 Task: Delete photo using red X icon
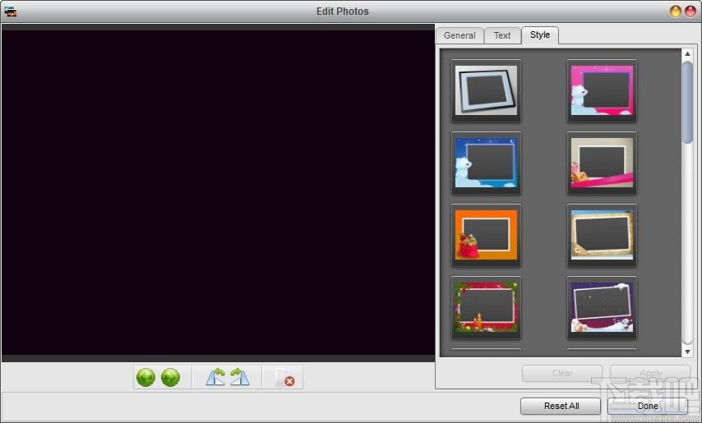[284, 377]
